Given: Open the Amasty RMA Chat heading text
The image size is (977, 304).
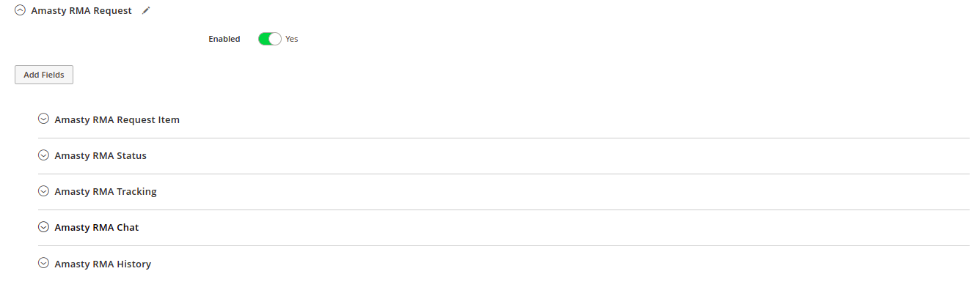Looking at the screenshot, I should tap(97, 227).
